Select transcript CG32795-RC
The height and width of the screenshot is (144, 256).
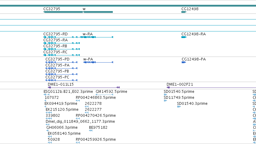coord(55,52)
